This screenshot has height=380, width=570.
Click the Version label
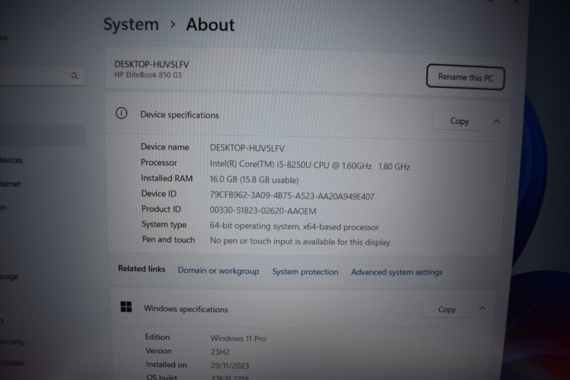(x=158, y=351)
